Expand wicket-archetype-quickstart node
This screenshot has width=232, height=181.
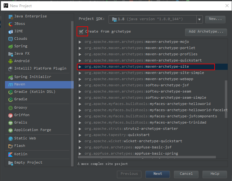click(80, 141)
